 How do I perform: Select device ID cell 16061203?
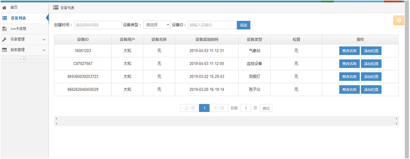(x=83, y=51)
